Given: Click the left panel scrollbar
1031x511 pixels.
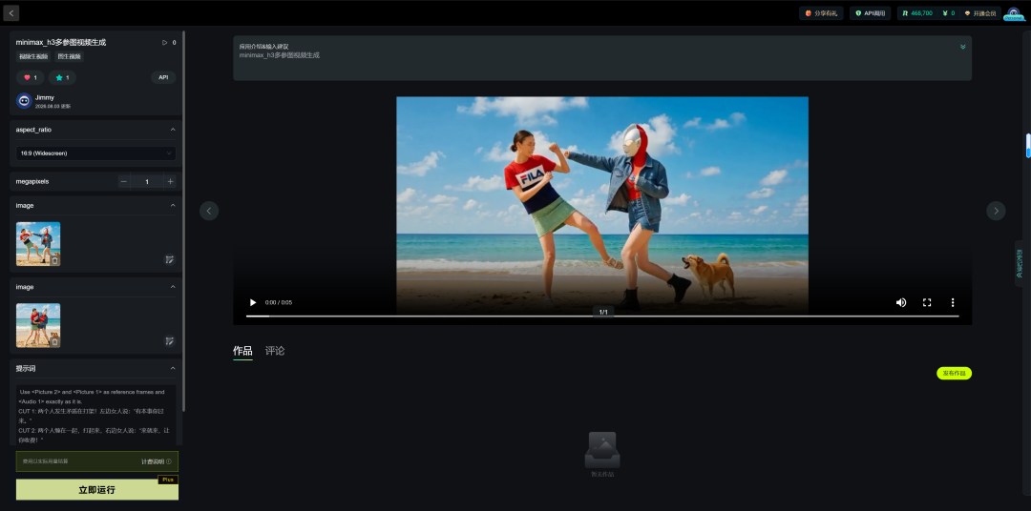Looking at the screenshot, I should [x=184, y=220].
